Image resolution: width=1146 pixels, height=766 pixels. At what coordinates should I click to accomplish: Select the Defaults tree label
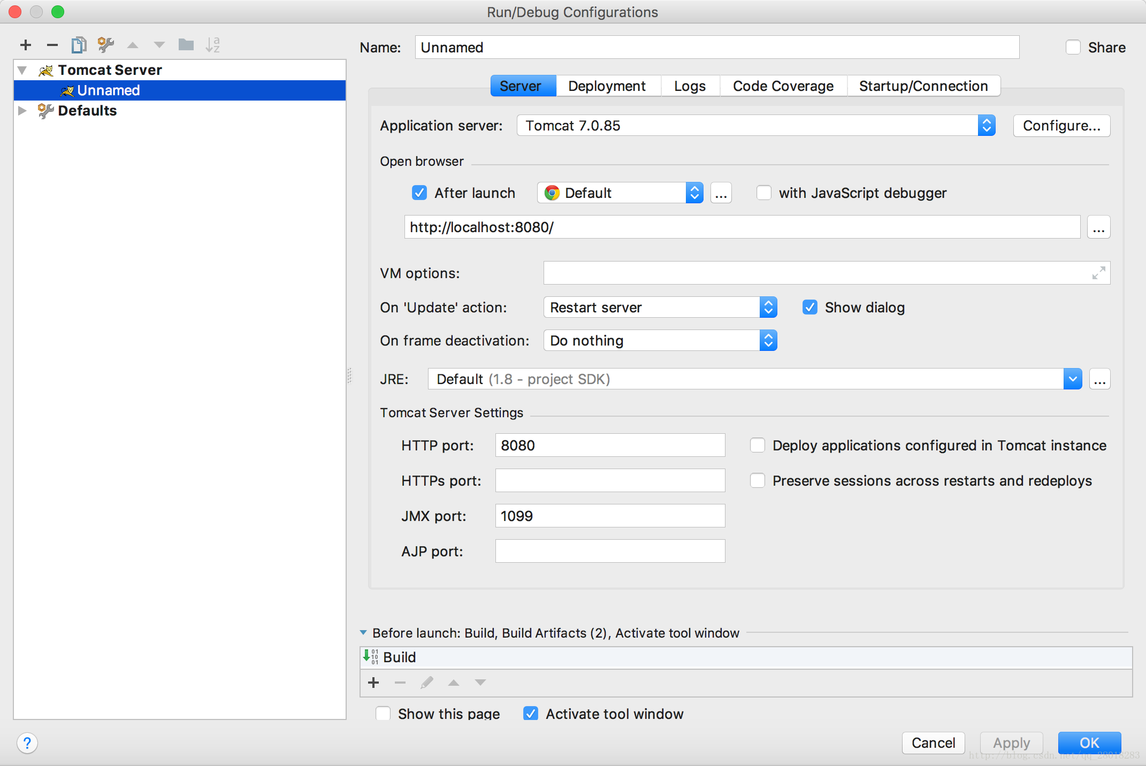(x=87, y=111)
